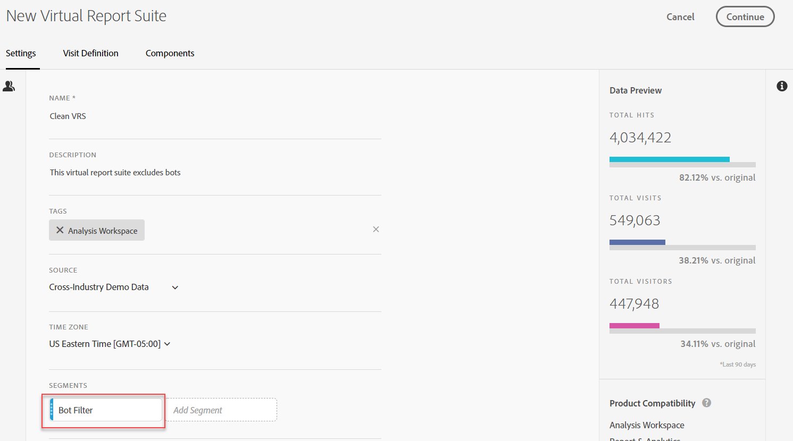Select the Settings tab
Screen dimensions: 793x441
coord(21,53)
